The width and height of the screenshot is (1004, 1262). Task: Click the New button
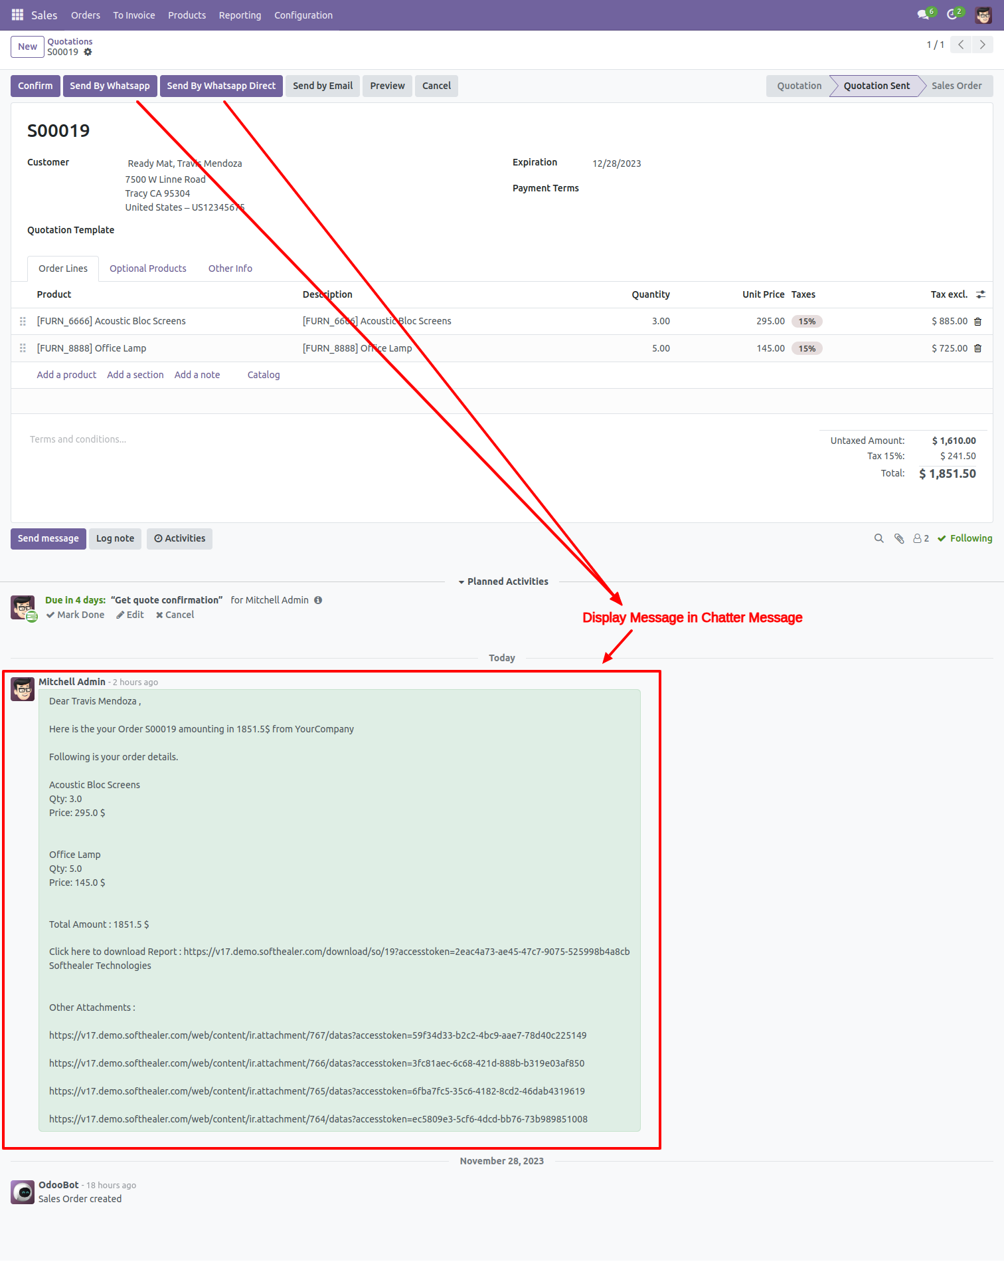click(x=27, y=47)
